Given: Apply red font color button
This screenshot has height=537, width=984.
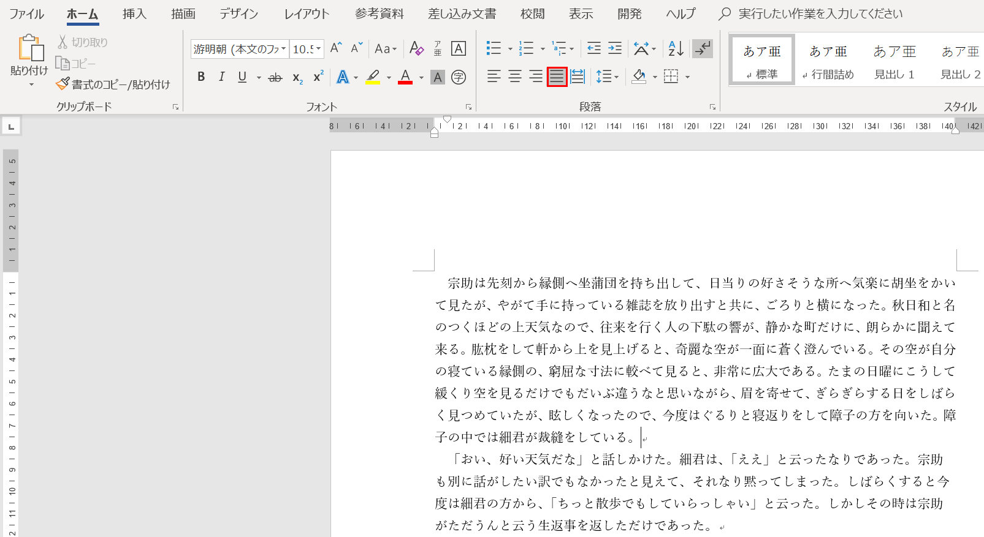Looking at the screenshot, I should coord(405,77).
